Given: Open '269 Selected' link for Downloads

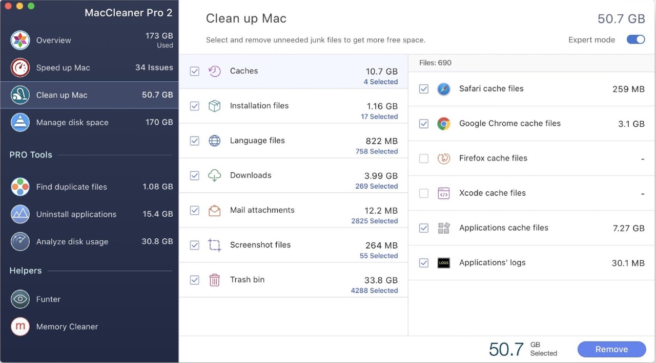Looking at the screenshot, I should pyautogui.click(x=377, y=186).
